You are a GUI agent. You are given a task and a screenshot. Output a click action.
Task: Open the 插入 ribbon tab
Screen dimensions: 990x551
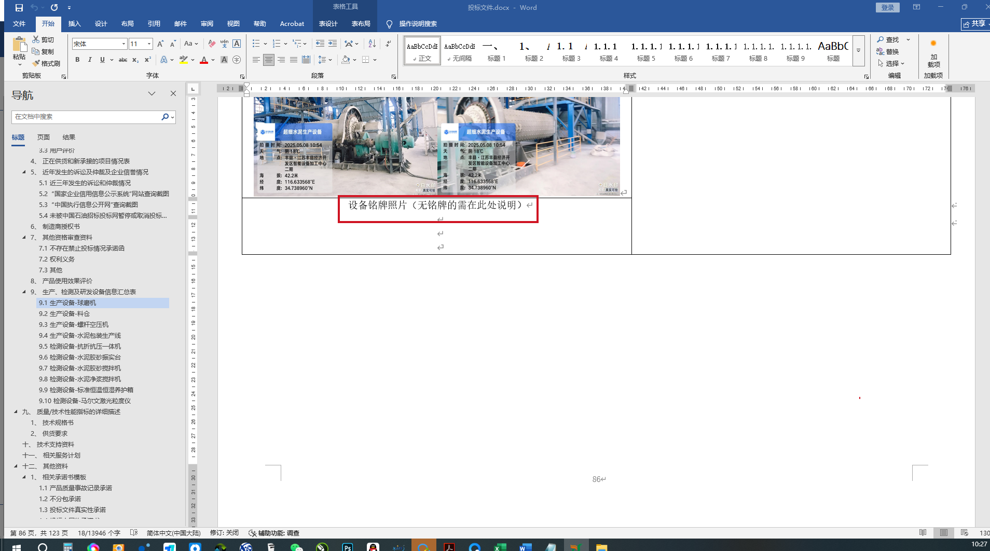[x=74, y=24]
